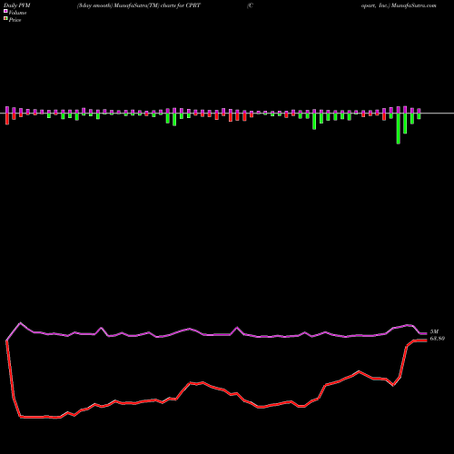The image size is (454, 454).
Task: Click the '63.80' price line end label
Action: click(x=438, y=339)
